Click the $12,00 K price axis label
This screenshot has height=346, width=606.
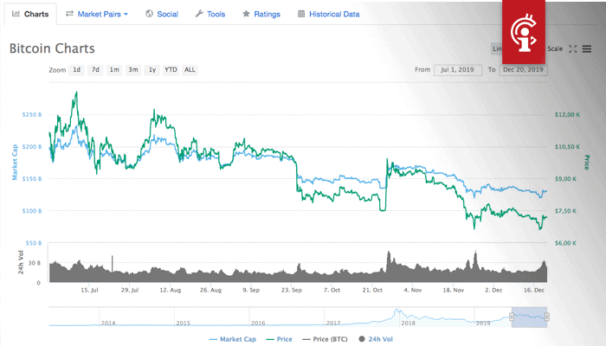[567, 115]
